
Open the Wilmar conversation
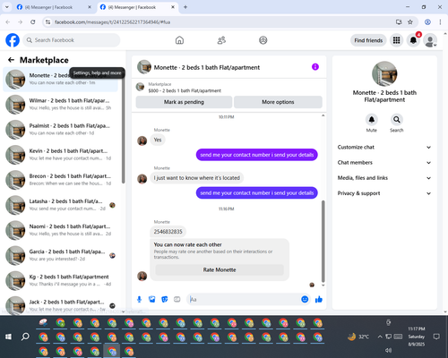(x=61, y=105)
